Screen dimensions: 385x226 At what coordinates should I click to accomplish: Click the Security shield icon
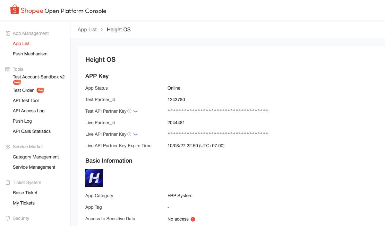pyautogui.click(x=8, y=218)
